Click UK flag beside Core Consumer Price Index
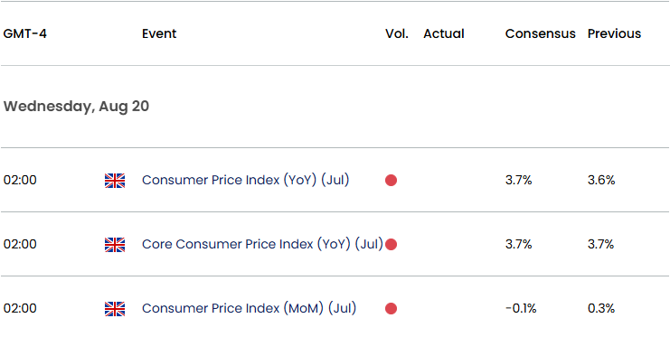 (115, 245)
